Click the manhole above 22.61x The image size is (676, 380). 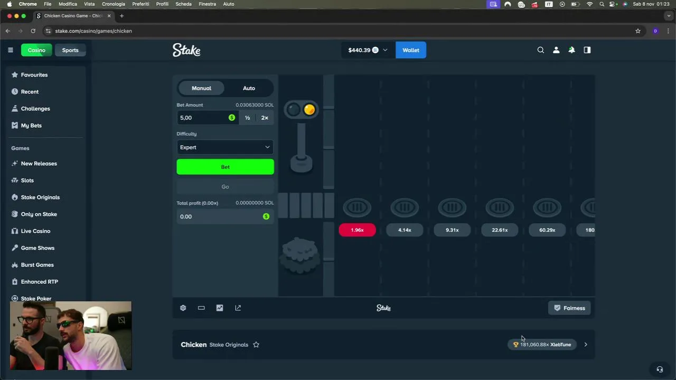point(500,207)
